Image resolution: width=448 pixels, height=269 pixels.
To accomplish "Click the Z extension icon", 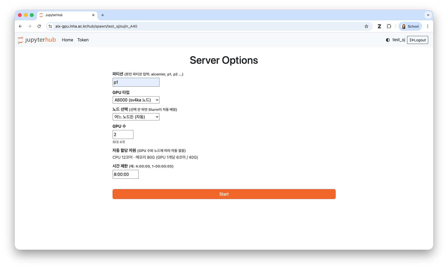I will click(x=379, y=26).
